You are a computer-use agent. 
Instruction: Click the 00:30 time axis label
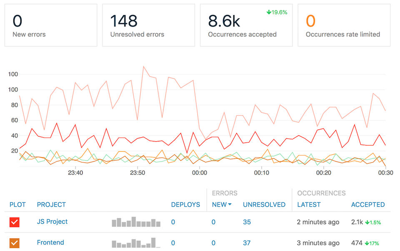(386, 173)
